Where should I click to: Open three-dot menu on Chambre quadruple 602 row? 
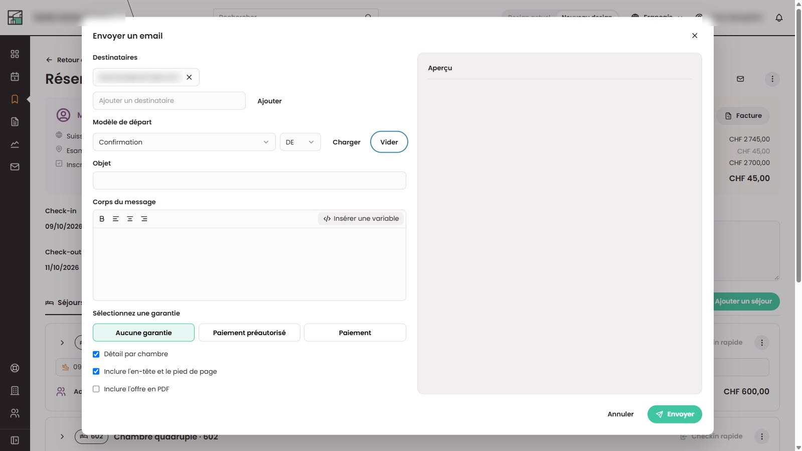click(762, 436)
